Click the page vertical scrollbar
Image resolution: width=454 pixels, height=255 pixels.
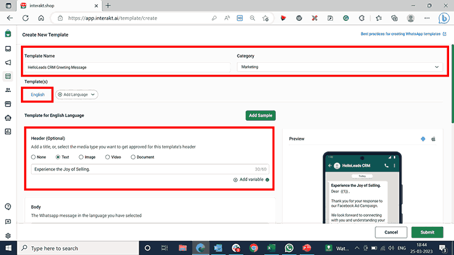coord(452,84)
